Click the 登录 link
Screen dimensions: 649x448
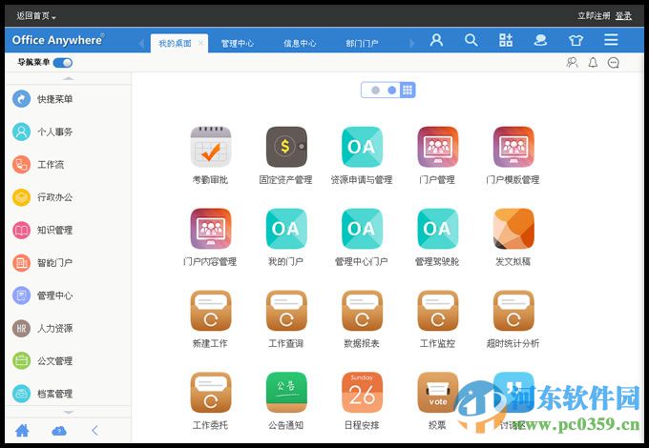pyautogui.click(x=623, y=15)
